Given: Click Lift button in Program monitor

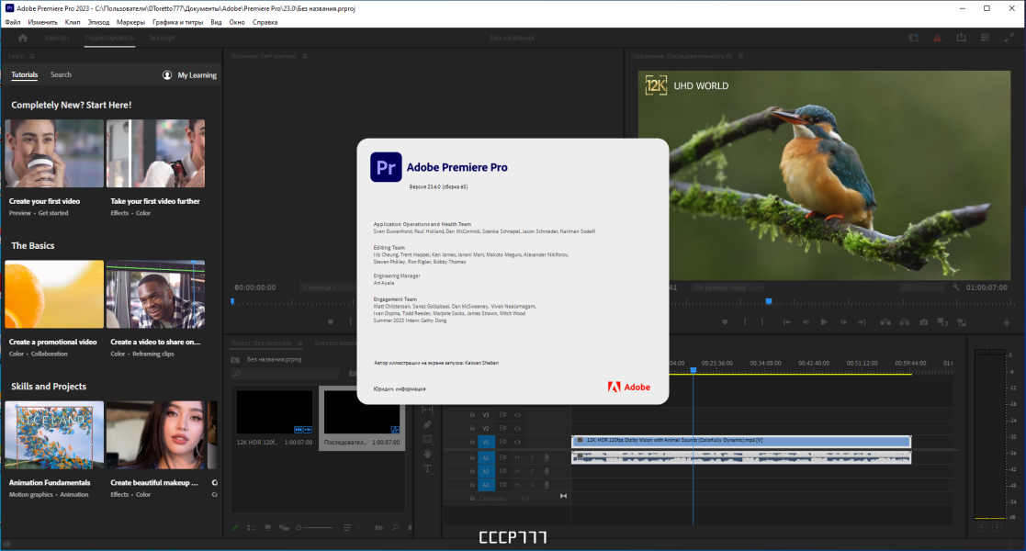Looking at the screenshot, I should (885, 322).
